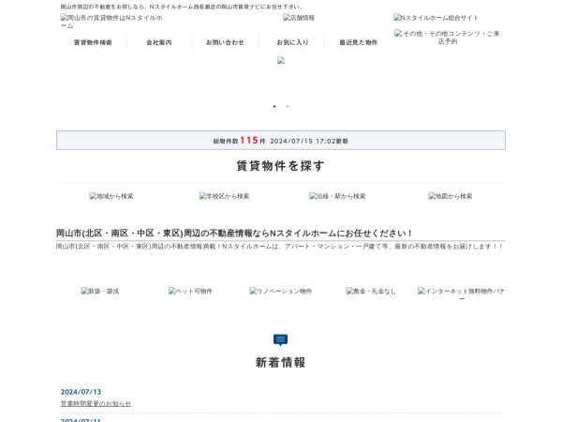Viewport: 562px width, 422px height.
Task: Select the first slideshow dot
Action: 274,106
